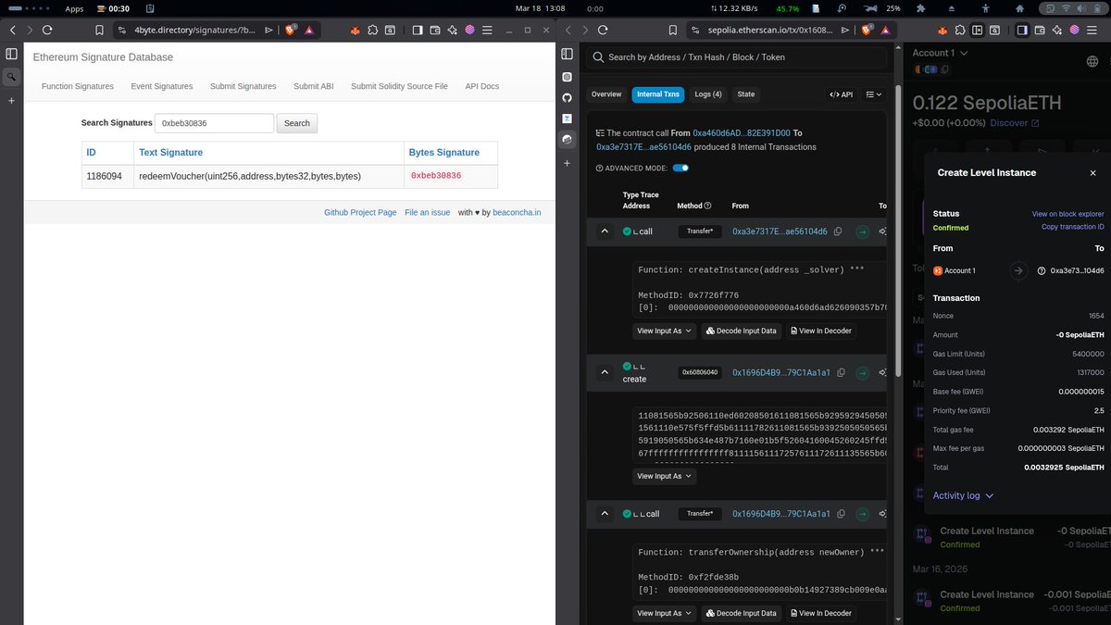Open Brave Shields in Etherscan window

(865, 30)
